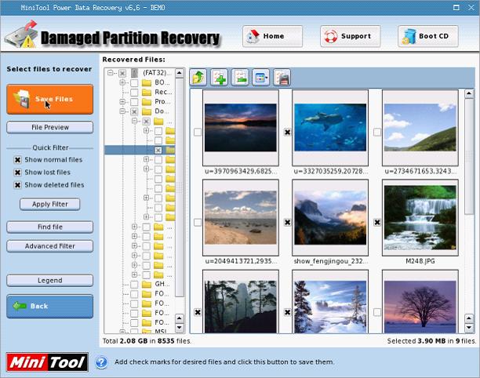Open Advanced Filter settings
This screenshot has width=480, height=378.
click(x=50, y=246)
